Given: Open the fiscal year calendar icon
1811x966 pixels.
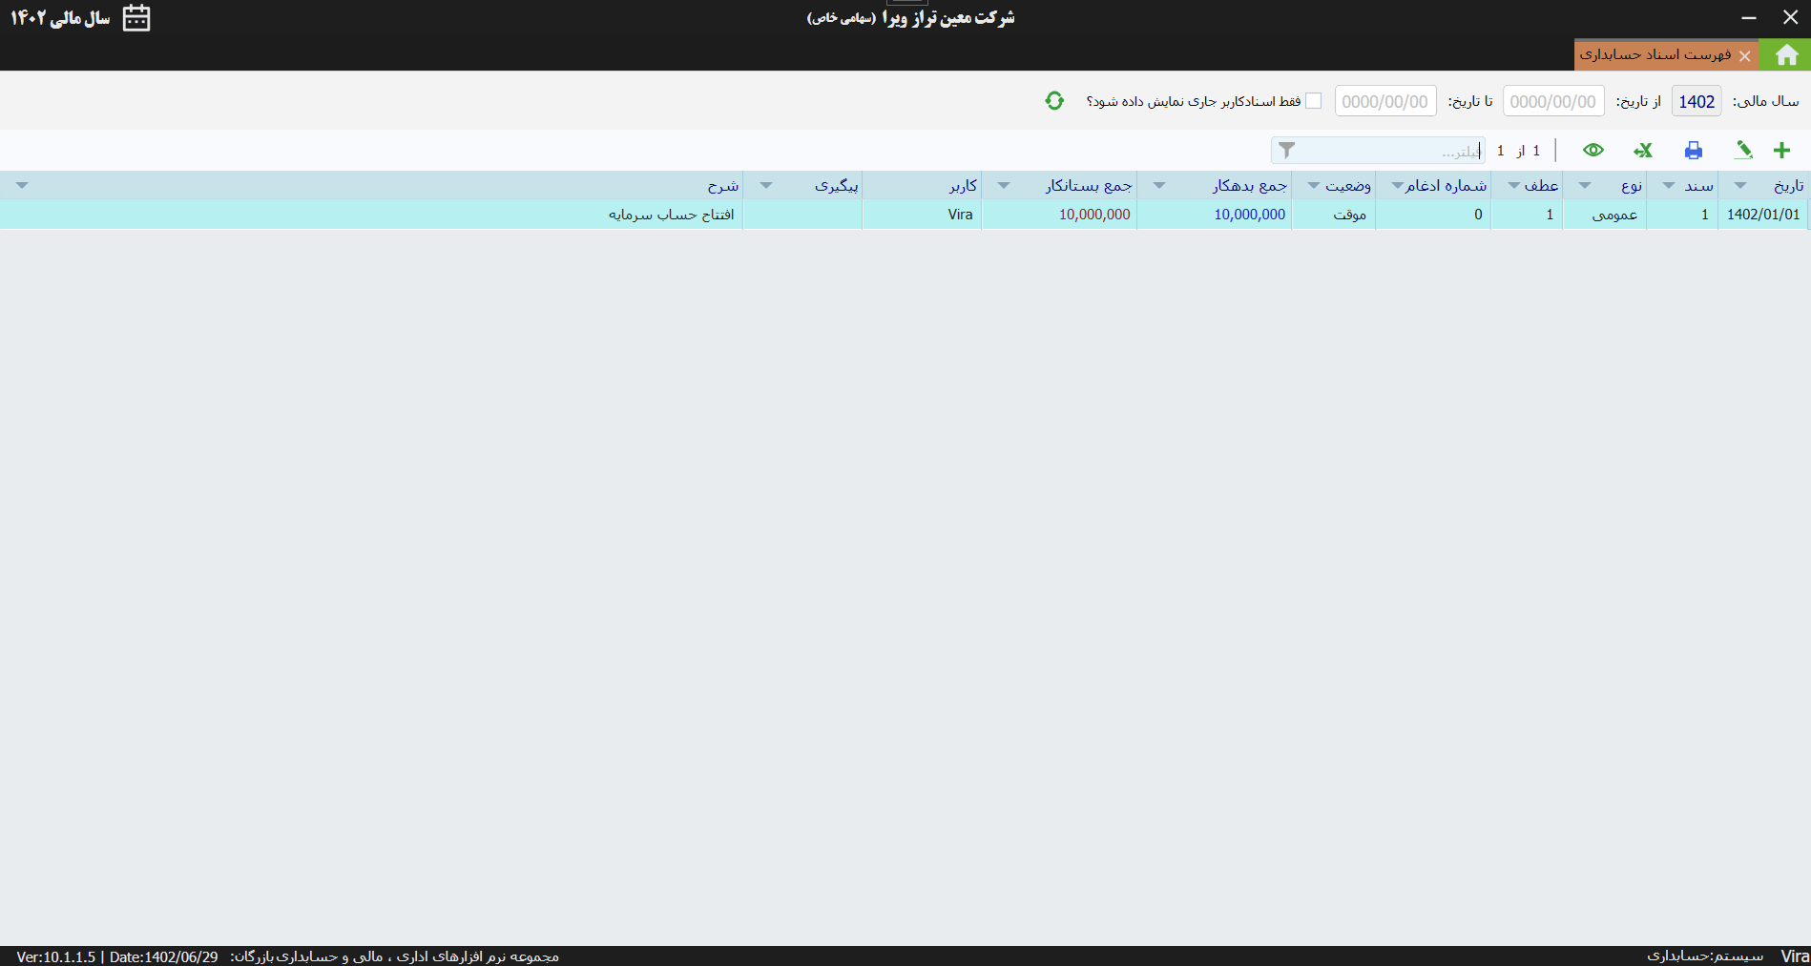Looking at the screenshot, I should coord(136,18).
